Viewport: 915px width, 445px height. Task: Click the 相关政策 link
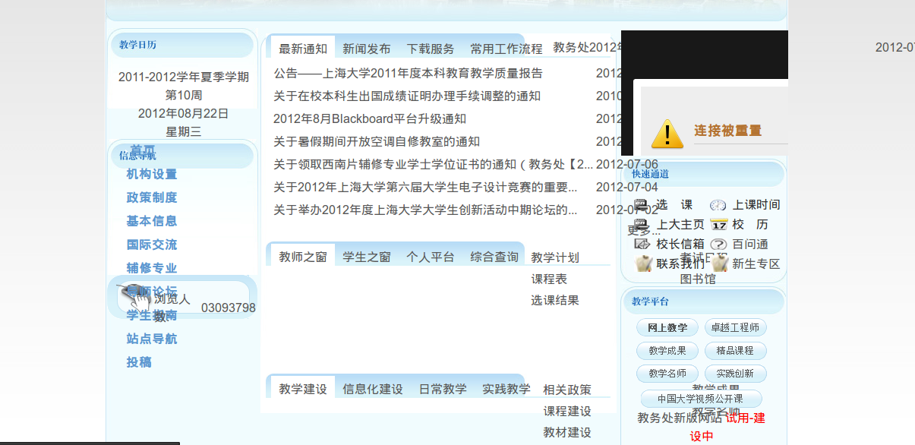tap(567, 390)
